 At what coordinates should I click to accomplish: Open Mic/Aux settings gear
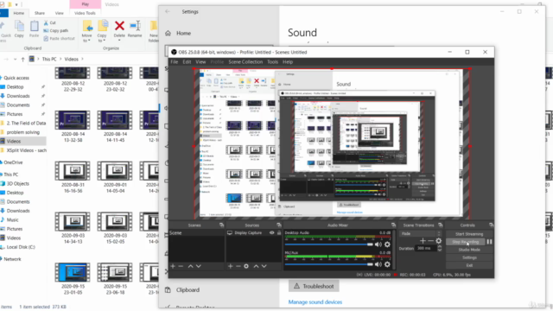[x=387, y=264]
